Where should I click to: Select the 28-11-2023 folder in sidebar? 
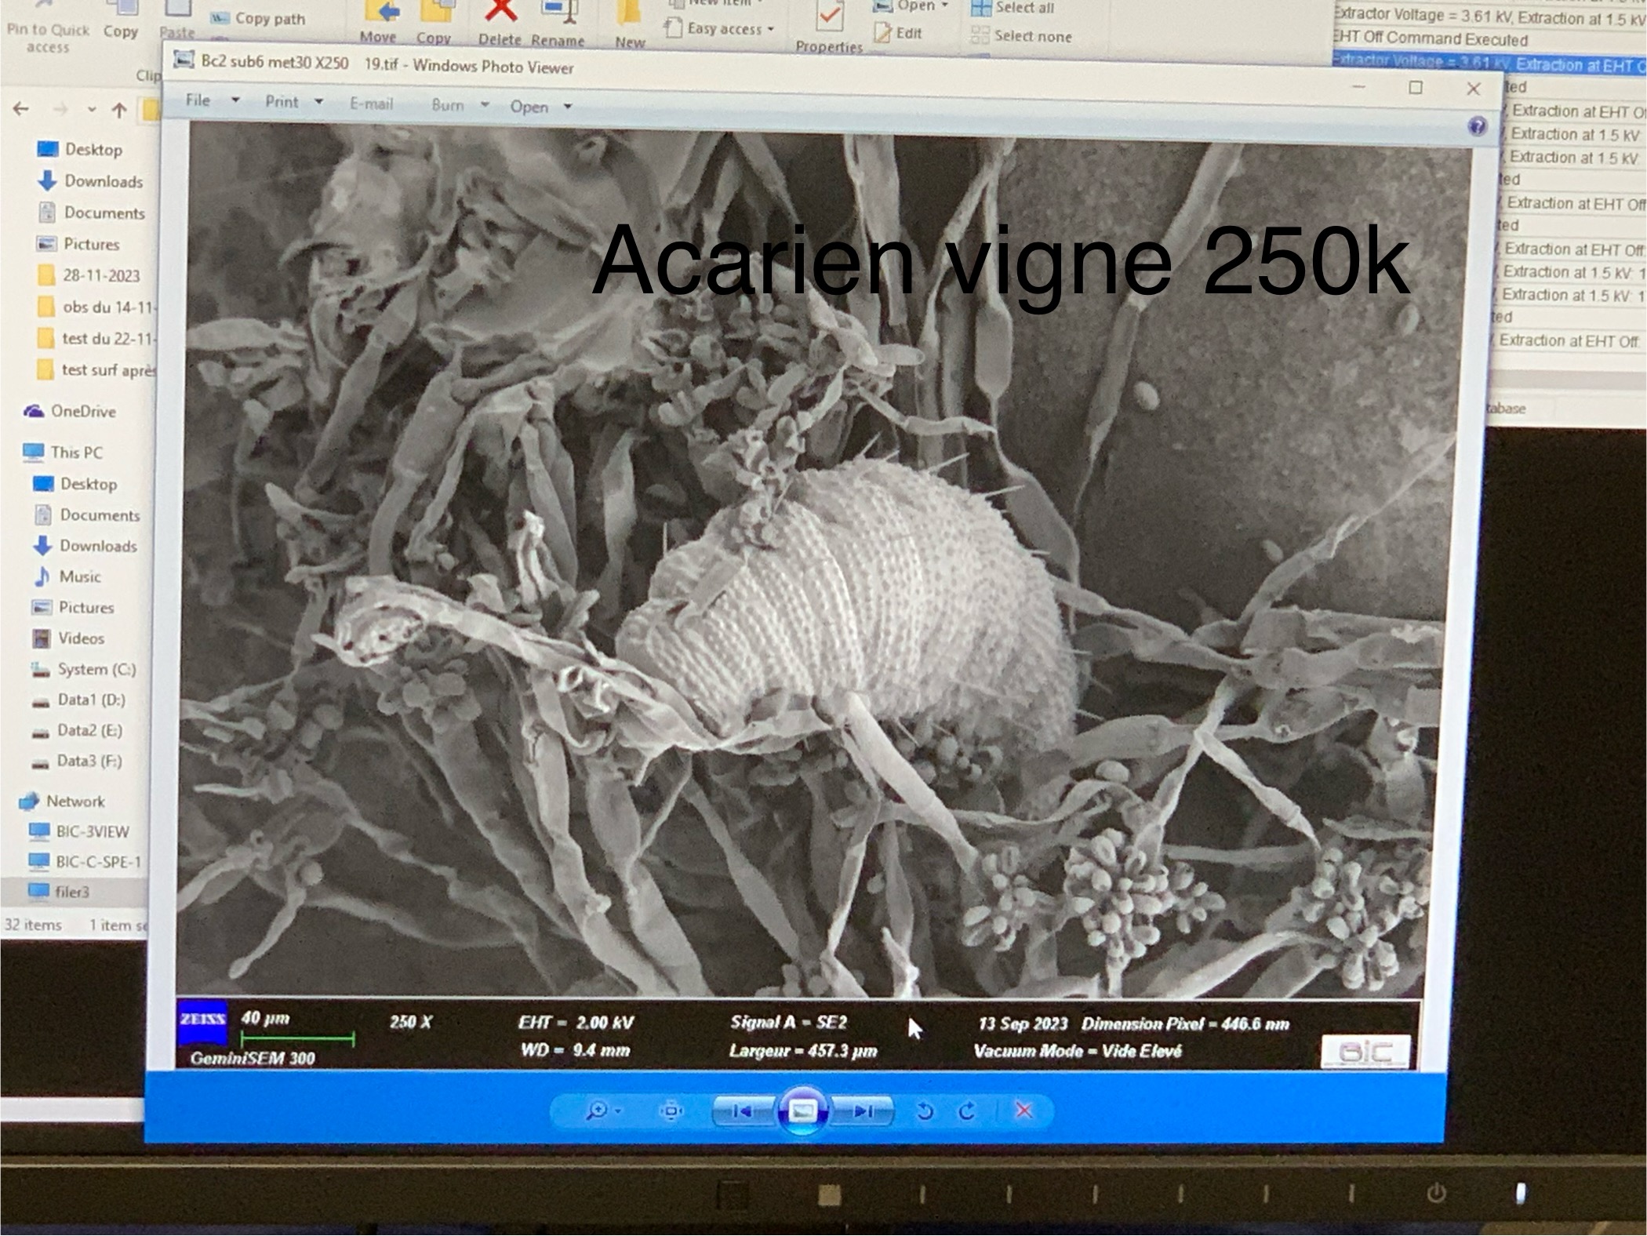(x=100, y=275)
